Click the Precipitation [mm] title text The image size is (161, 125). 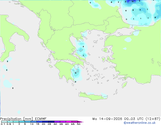(17, 119)
